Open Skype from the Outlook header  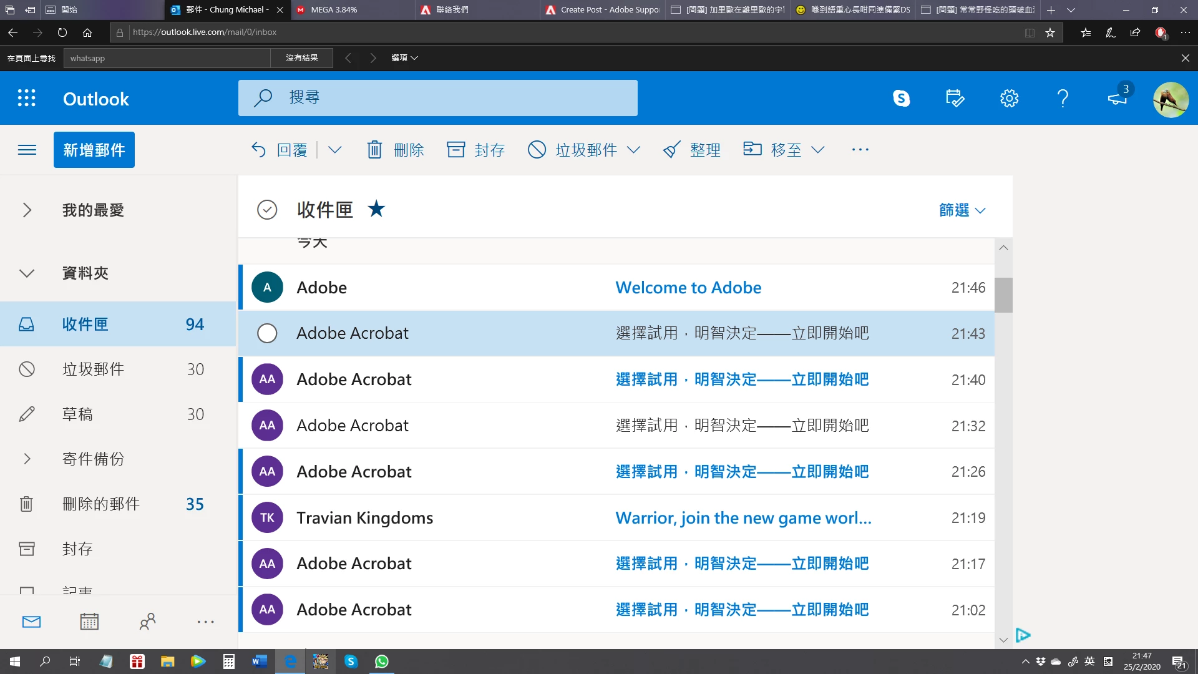(901, 98)
